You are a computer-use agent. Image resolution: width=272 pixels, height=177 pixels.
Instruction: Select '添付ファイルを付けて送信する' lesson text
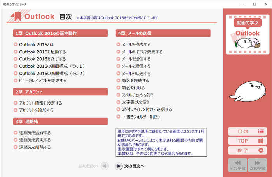[147, 110]
